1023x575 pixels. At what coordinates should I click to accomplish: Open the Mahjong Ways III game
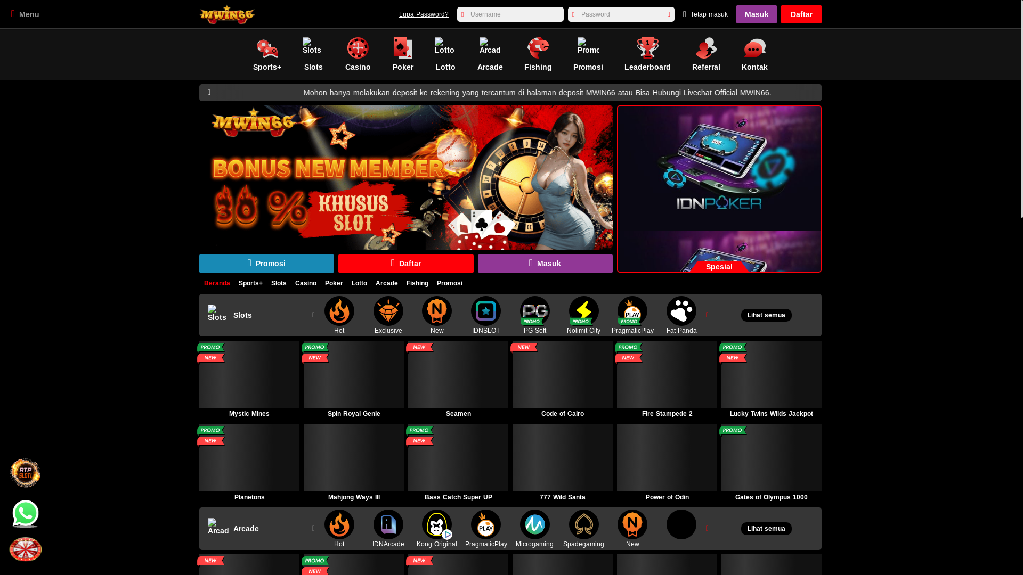[x=354, y=457]
